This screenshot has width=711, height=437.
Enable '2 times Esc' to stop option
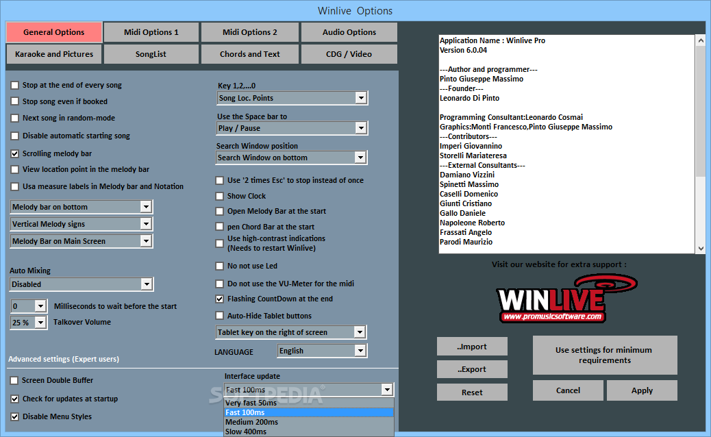coord(219,180)
